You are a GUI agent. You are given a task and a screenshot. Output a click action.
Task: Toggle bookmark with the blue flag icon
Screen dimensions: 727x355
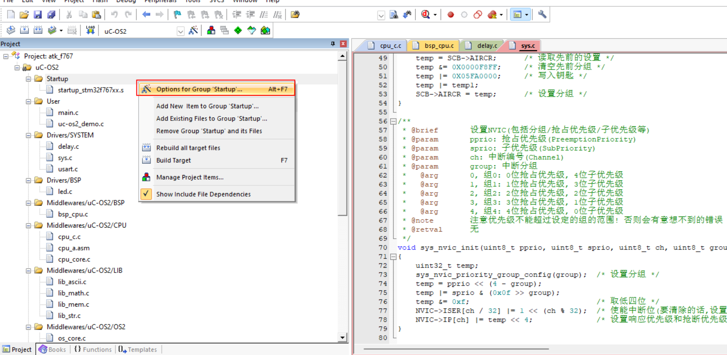click(177, 15)
